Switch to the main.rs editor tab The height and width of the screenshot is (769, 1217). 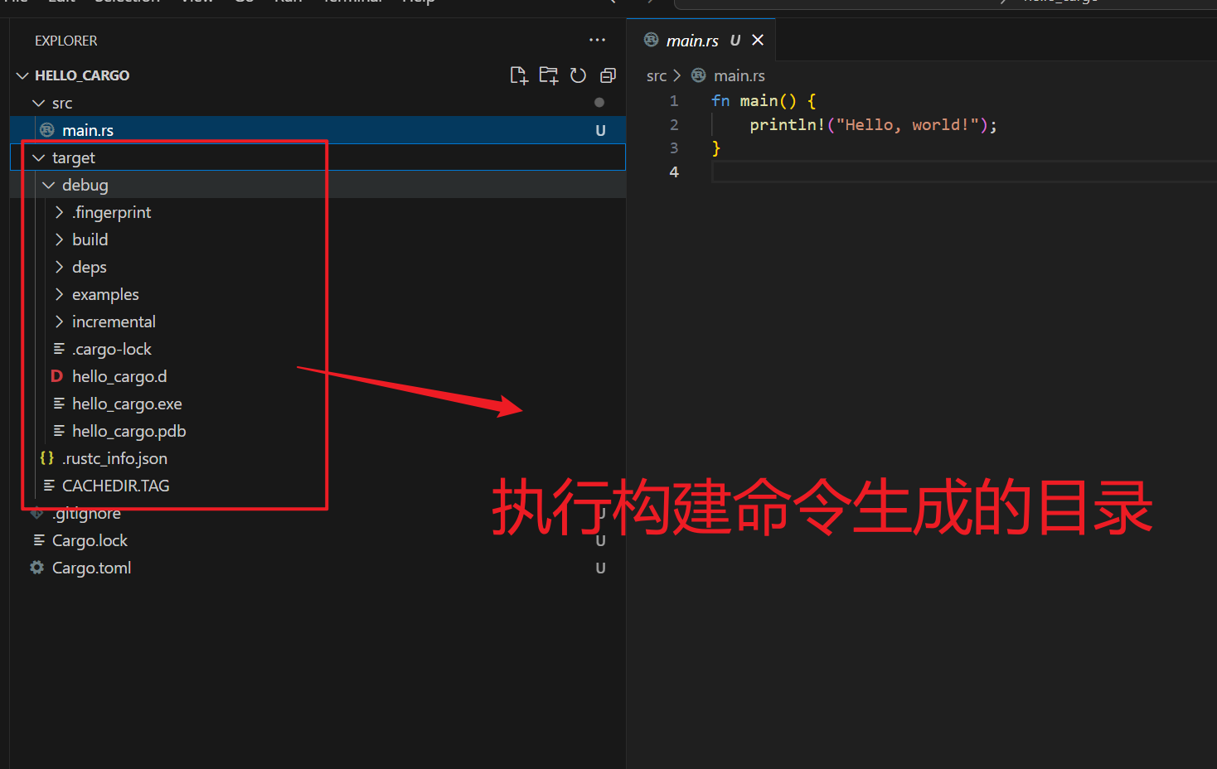691,41
